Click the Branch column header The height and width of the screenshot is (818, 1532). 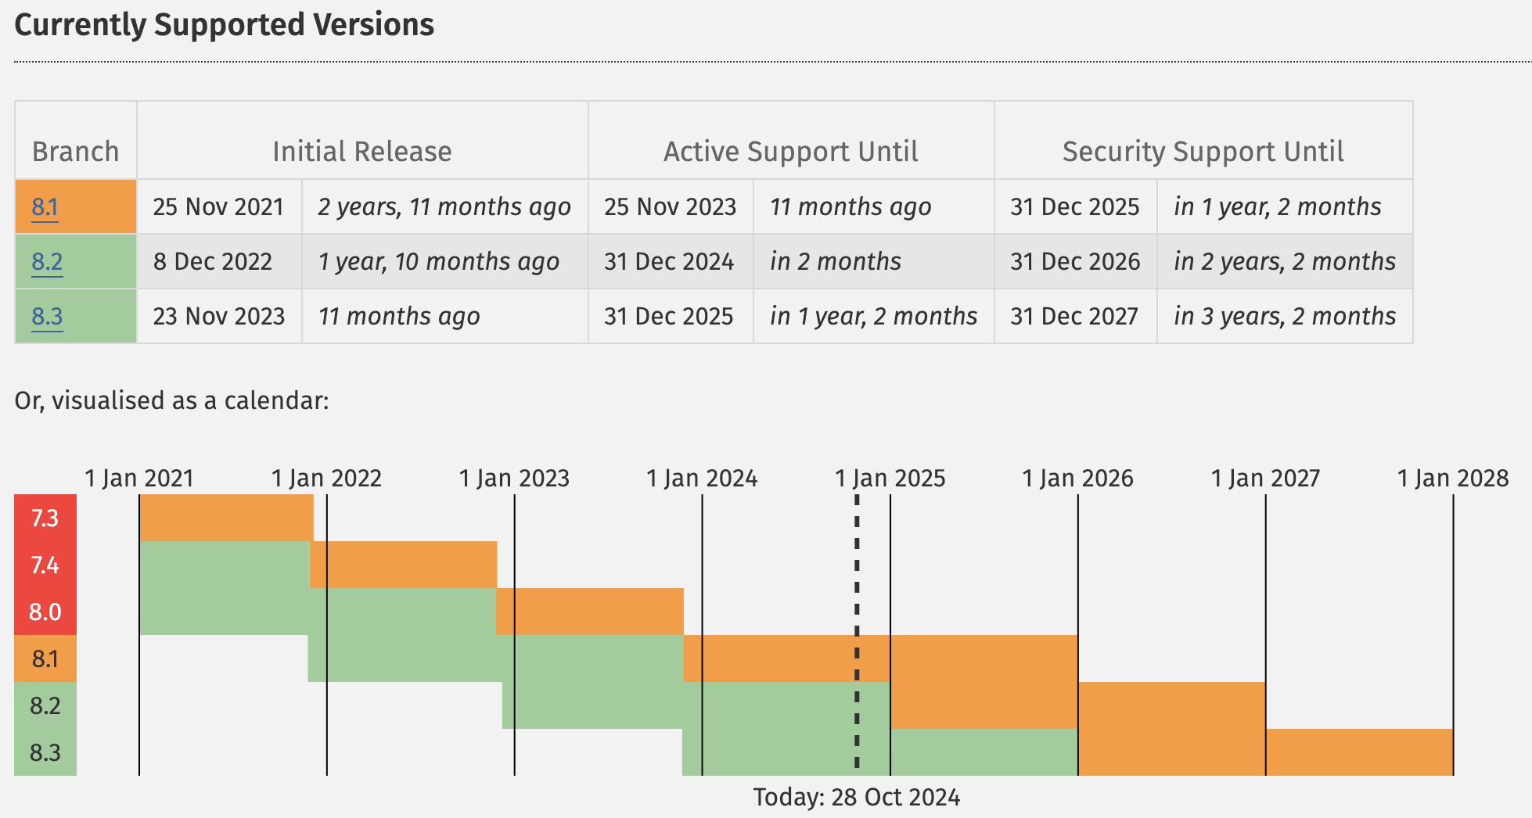point(75,152)
